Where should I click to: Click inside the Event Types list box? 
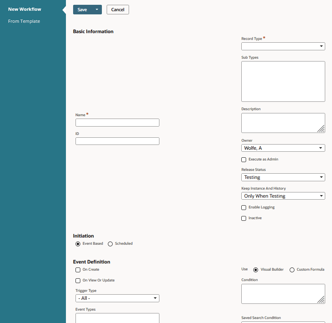click(117, 318)
